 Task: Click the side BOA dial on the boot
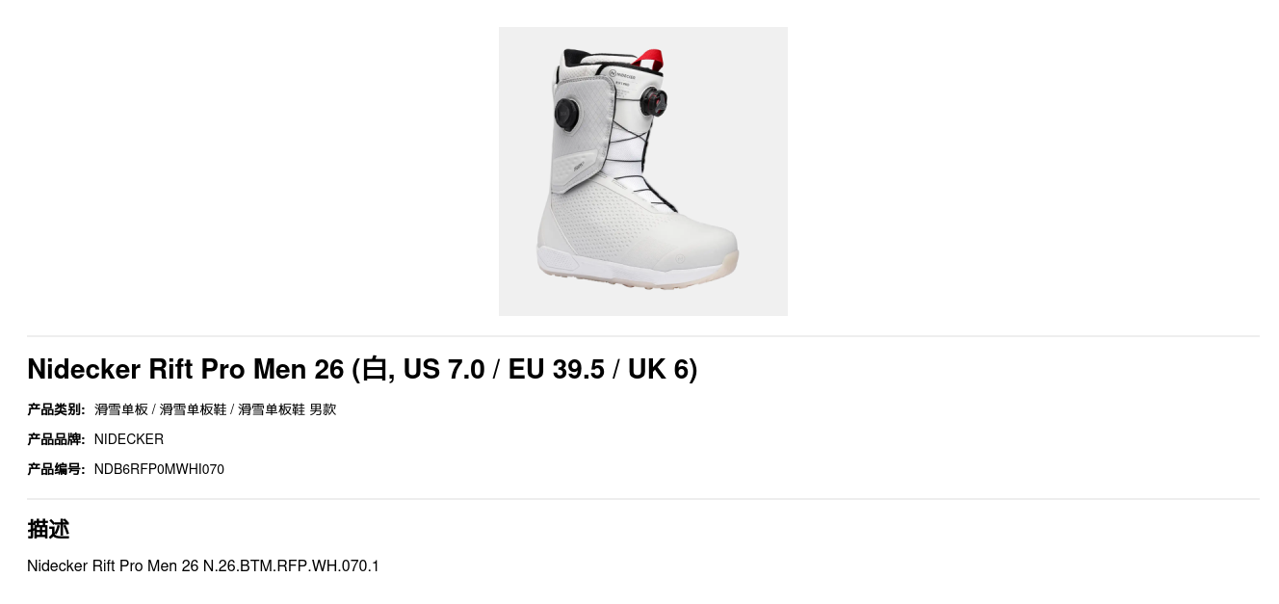(x=567, y=113)
